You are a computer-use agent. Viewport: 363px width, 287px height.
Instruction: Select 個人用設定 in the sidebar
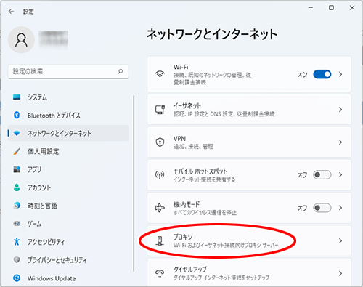pyautogui.click(x=68, y=151)
